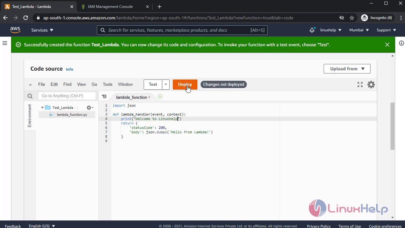Screen dimensions: 405x228
Task: Expand the Services dropdown
Action: [42, 30]
